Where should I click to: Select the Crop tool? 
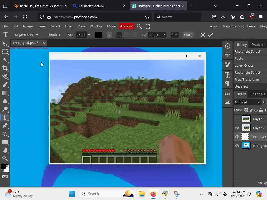pyautogui.click(x=5, y=68)
